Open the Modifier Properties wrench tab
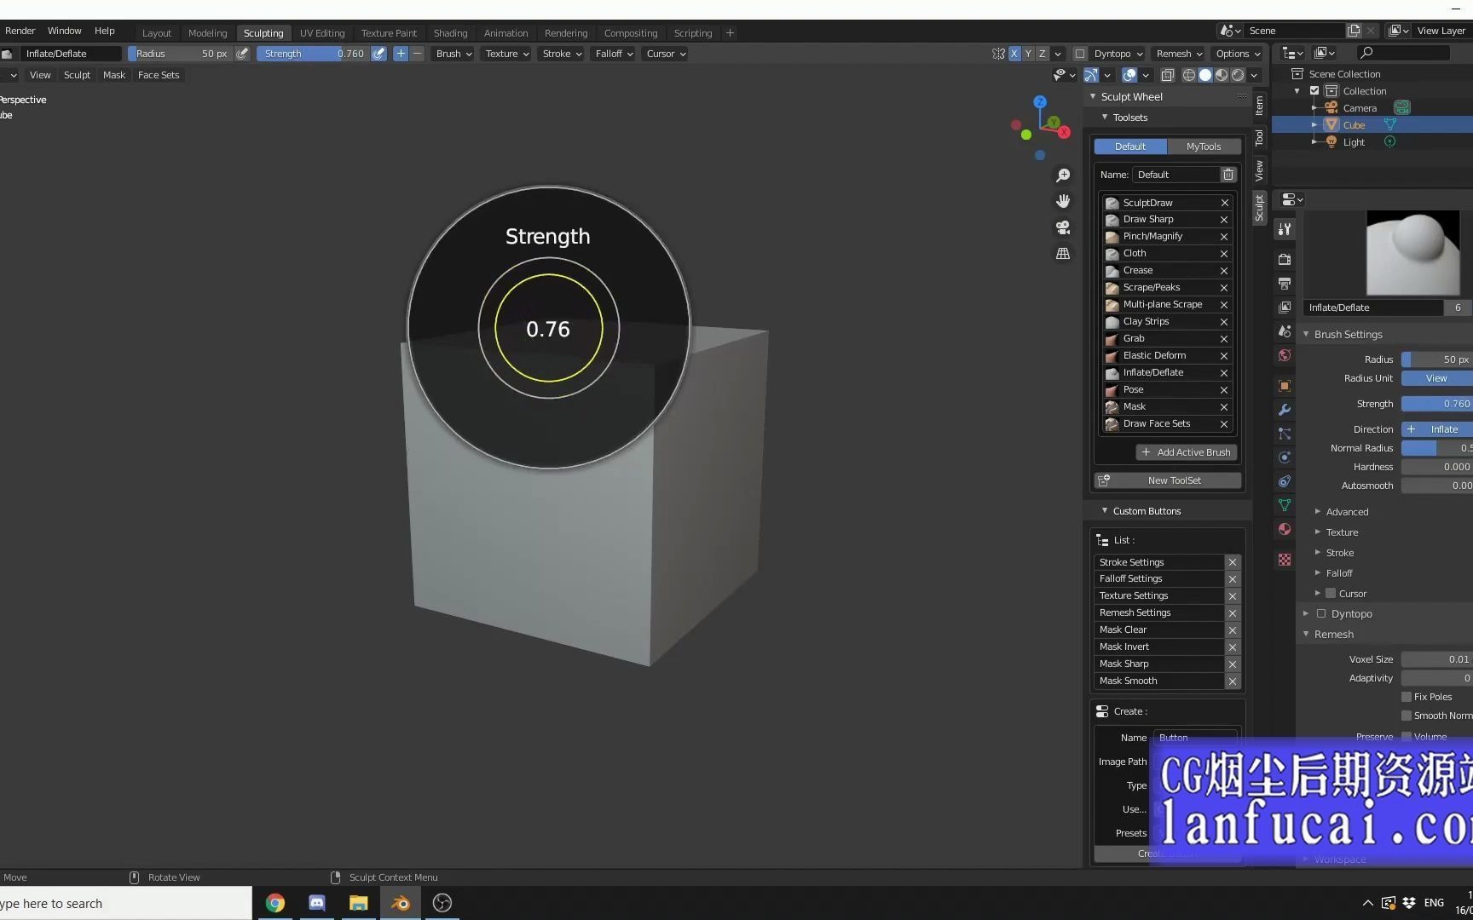This screenshot has height=920, width=1473. coord(1285,410)
